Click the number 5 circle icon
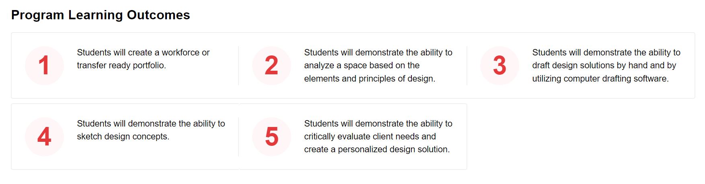Image resolution: width=705 pixels, height=184 pixels. (271, 137)
